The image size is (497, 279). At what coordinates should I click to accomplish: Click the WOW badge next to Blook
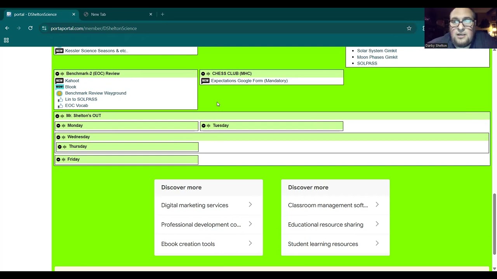click(x=59, y=87)
